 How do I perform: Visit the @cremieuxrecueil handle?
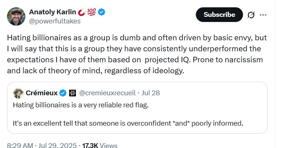click(106, 93)
